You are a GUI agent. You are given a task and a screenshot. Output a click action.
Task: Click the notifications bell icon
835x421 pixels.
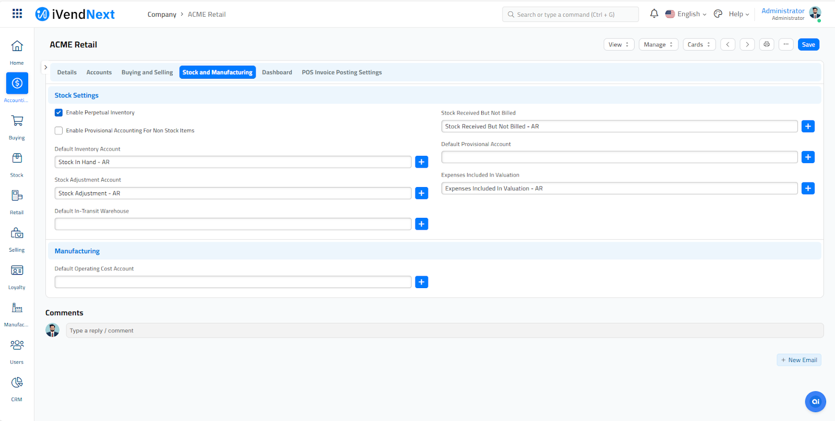tap(654, 14)
